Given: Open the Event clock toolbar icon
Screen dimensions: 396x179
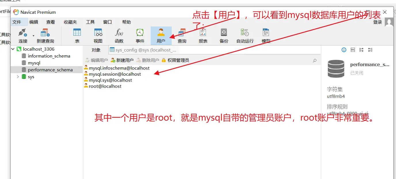Looking at the screenshot, I should click(140, 36).
